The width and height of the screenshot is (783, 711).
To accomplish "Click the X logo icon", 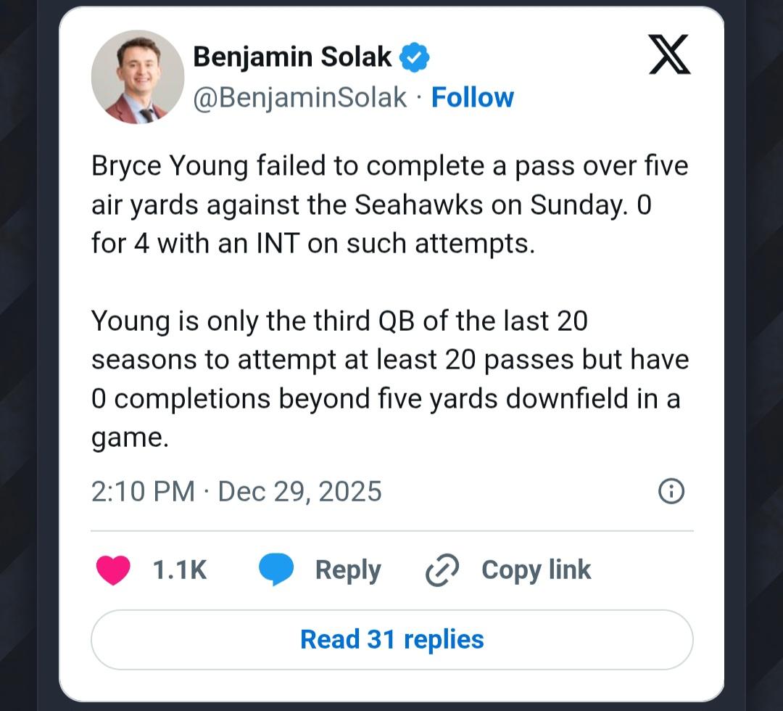I will 669,55.
